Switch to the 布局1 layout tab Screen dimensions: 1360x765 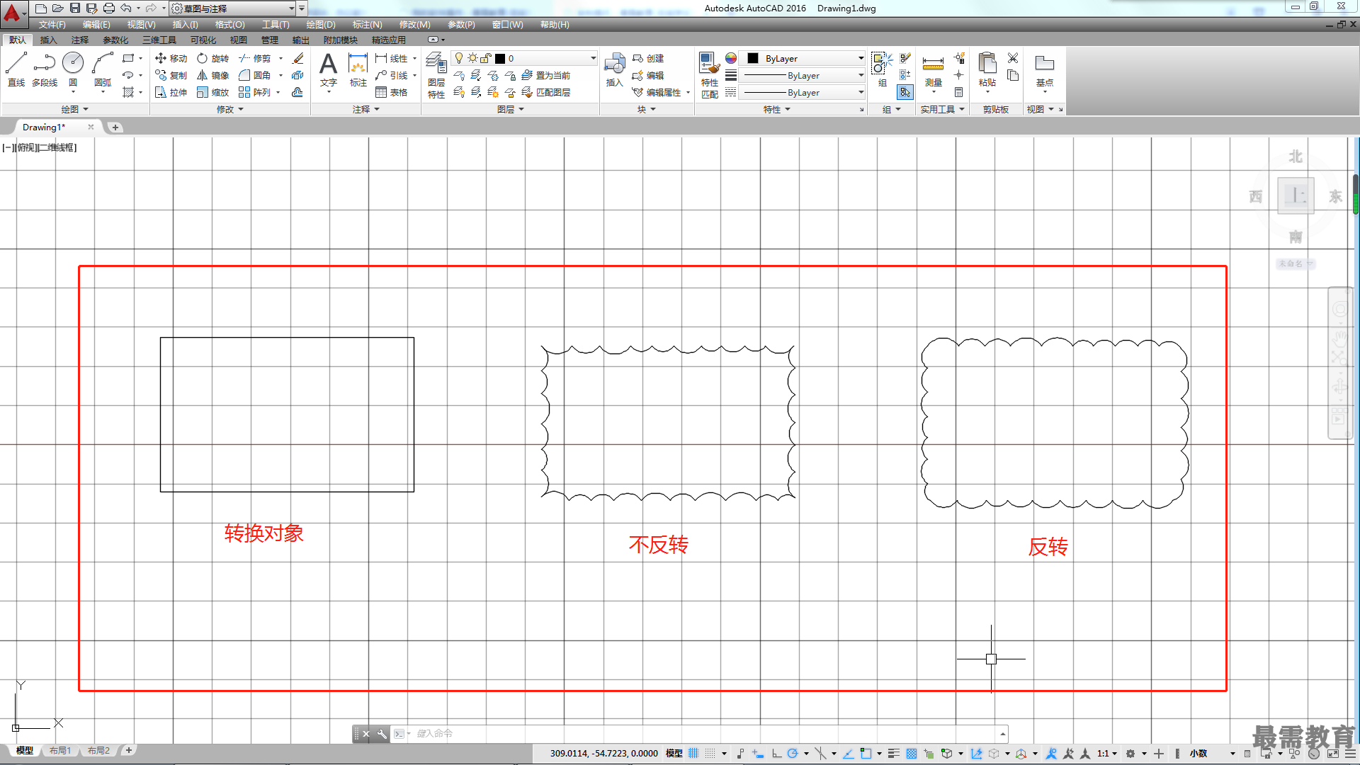pos(60,750)
